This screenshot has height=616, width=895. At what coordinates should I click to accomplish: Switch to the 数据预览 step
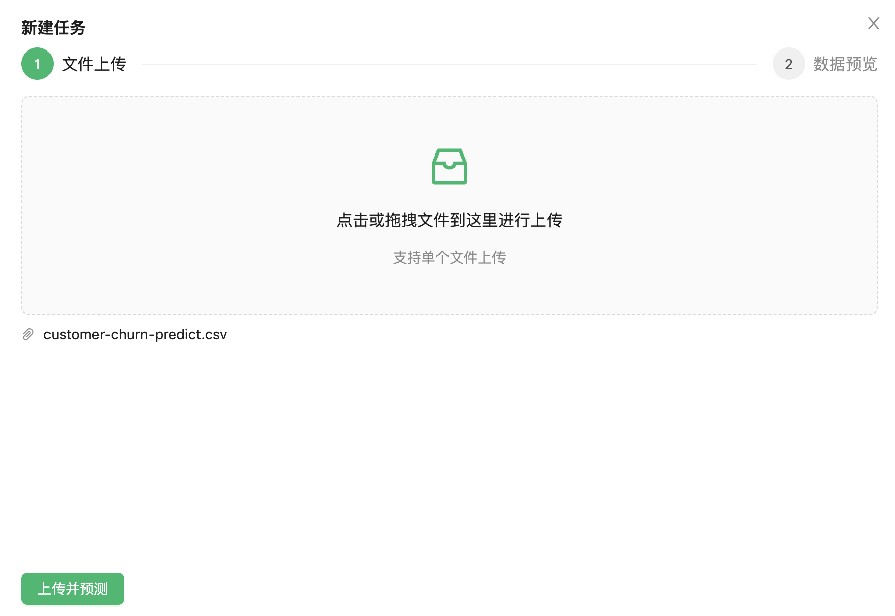click(844, 64)
